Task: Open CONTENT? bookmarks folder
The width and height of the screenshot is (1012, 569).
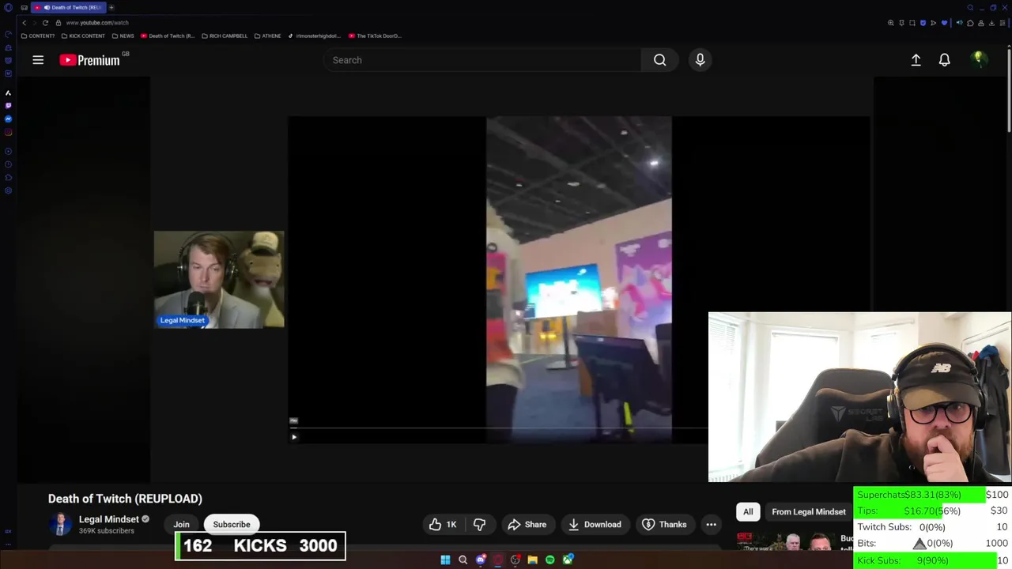Action: click(38, 36)
